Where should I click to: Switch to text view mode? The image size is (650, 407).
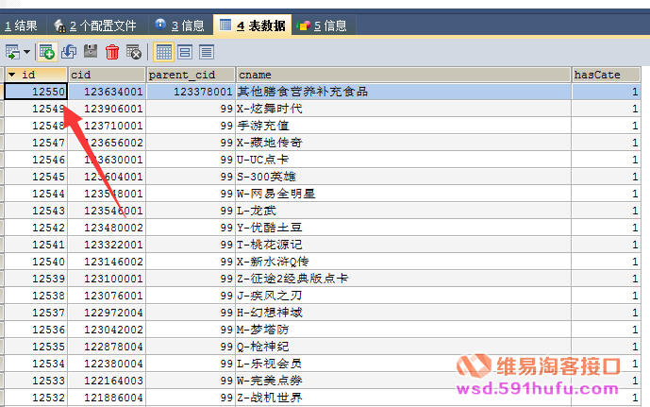coord(207,52)
